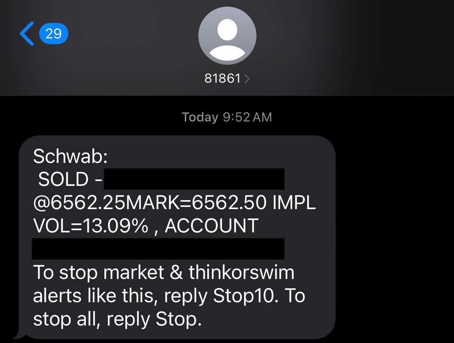Expand contact details via chevron beside 81861
Screen dimensions: 454x343
click(247, 78)
